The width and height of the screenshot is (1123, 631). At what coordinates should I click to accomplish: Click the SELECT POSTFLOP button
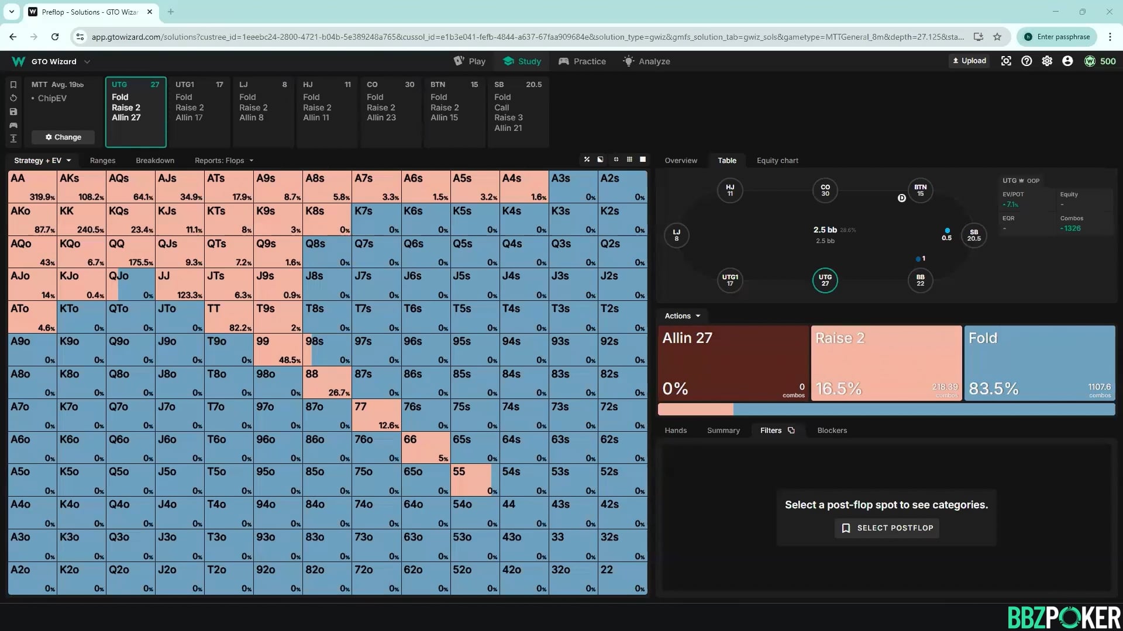(887, 528)
